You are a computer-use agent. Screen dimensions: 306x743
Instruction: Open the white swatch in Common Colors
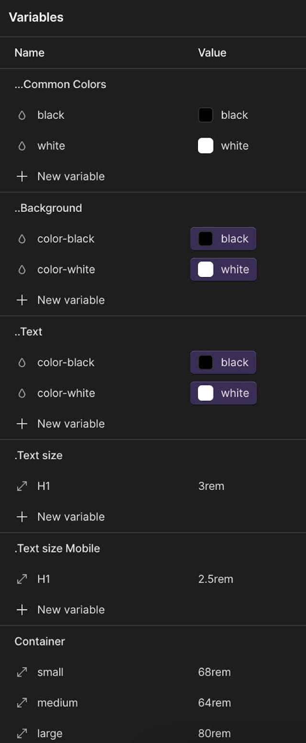pyautogui.click(x=206, y=146)
